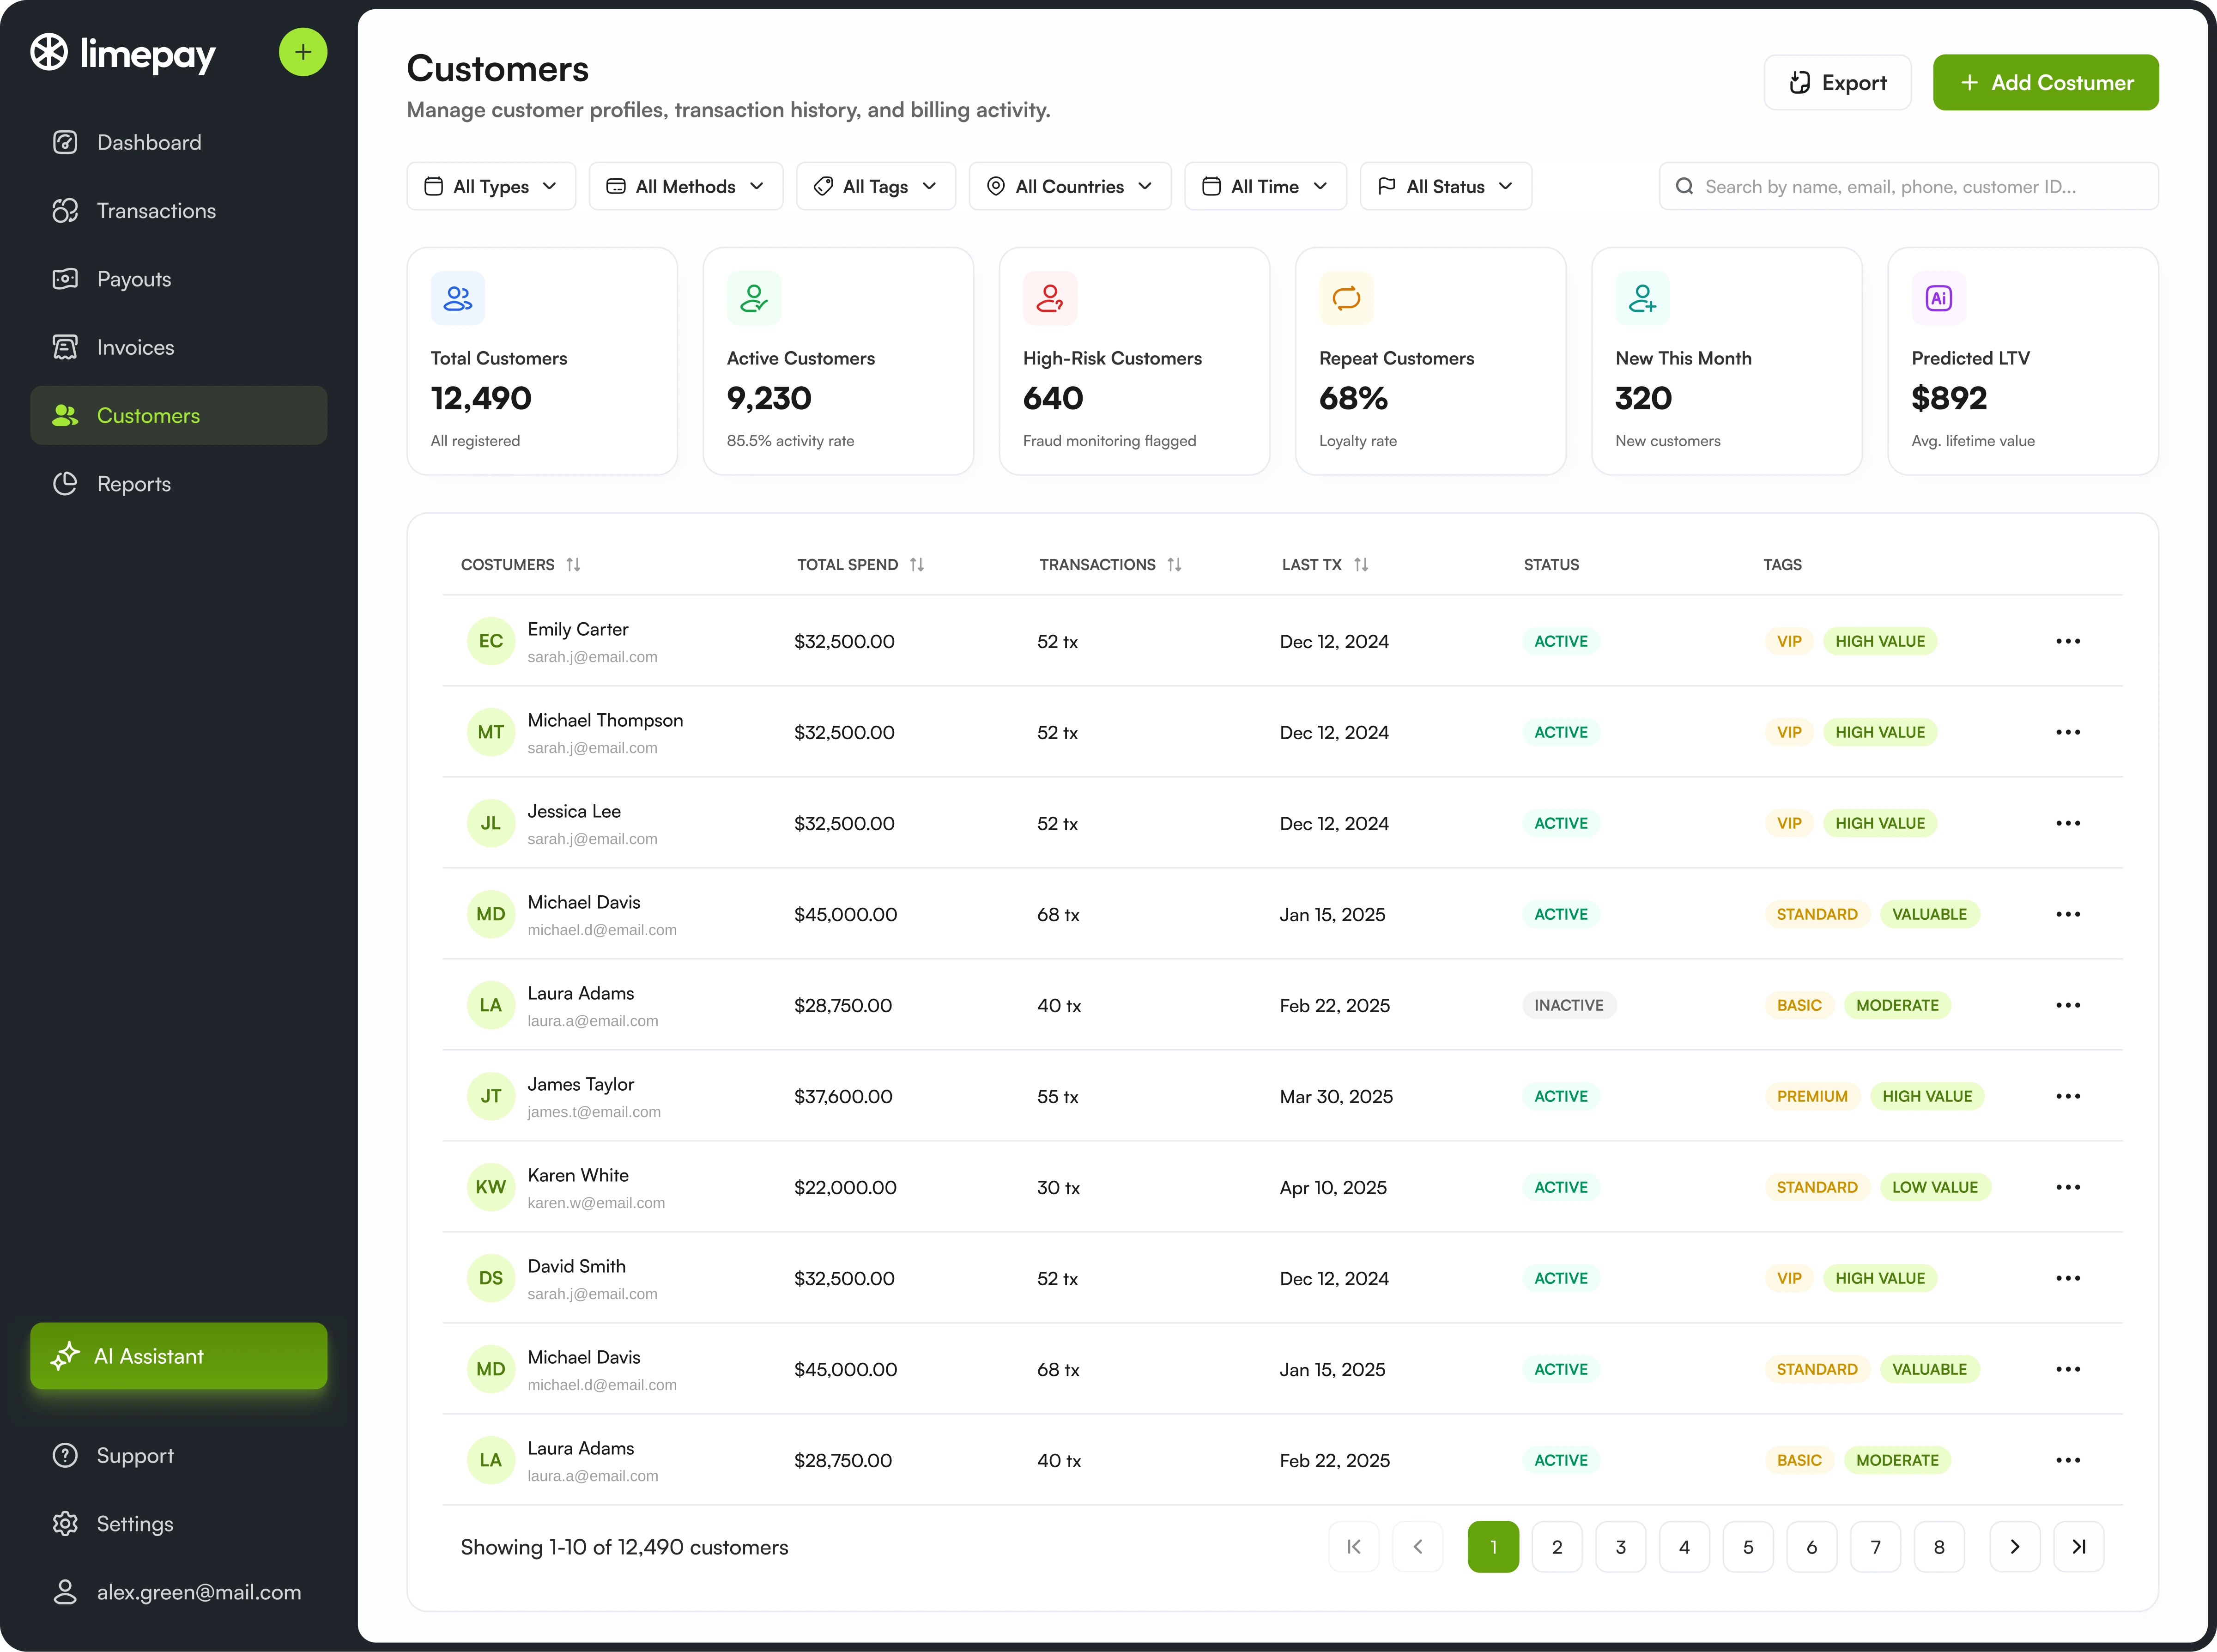Click the LOW VALUE tag on Karen White
Image resolution: width=2217 pixels, height=1652 pixels.
tap(1934, 1187)
